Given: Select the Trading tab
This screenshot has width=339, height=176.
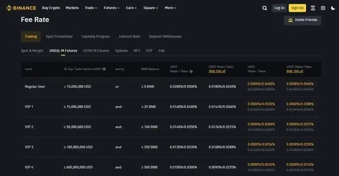Looking at the screenshot, I should point(31,36).
